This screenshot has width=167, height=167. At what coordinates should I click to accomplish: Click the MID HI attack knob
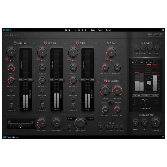42,68
